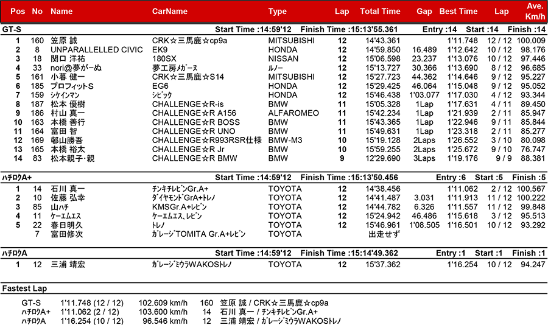Click driver name 石川 真一 in ハチロクA+ results
The width and height of the screenshot is (548, 325).
(68, 189)
